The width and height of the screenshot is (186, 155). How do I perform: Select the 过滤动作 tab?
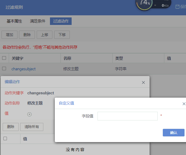(61, 21)
